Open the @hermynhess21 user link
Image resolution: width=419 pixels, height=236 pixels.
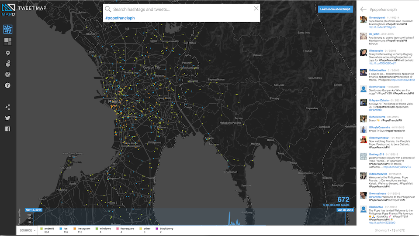click(x=379, y=138)
